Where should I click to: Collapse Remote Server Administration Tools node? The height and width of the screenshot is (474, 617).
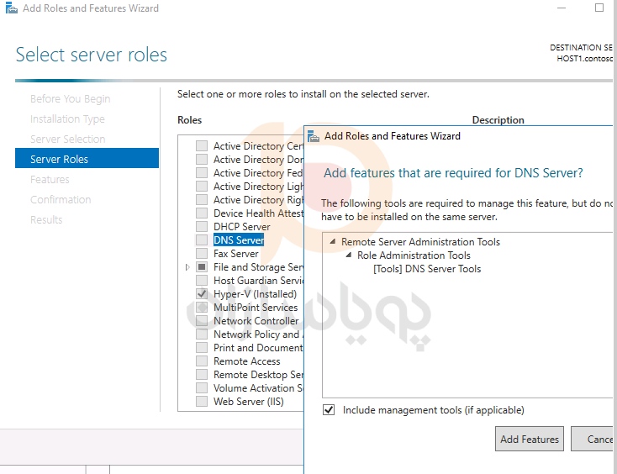[333, 242]
